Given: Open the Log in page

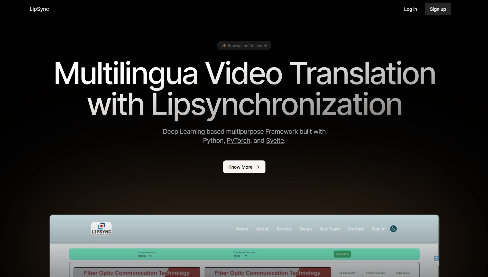Looking at the screenshot, I should (410, 9).
